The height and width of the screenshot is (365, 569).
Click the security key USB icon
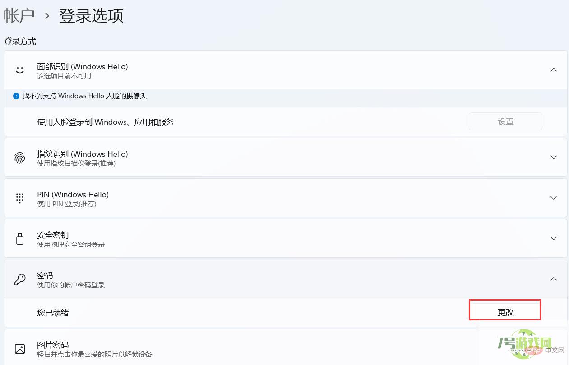pyautogui.click(x=19, y=239)
